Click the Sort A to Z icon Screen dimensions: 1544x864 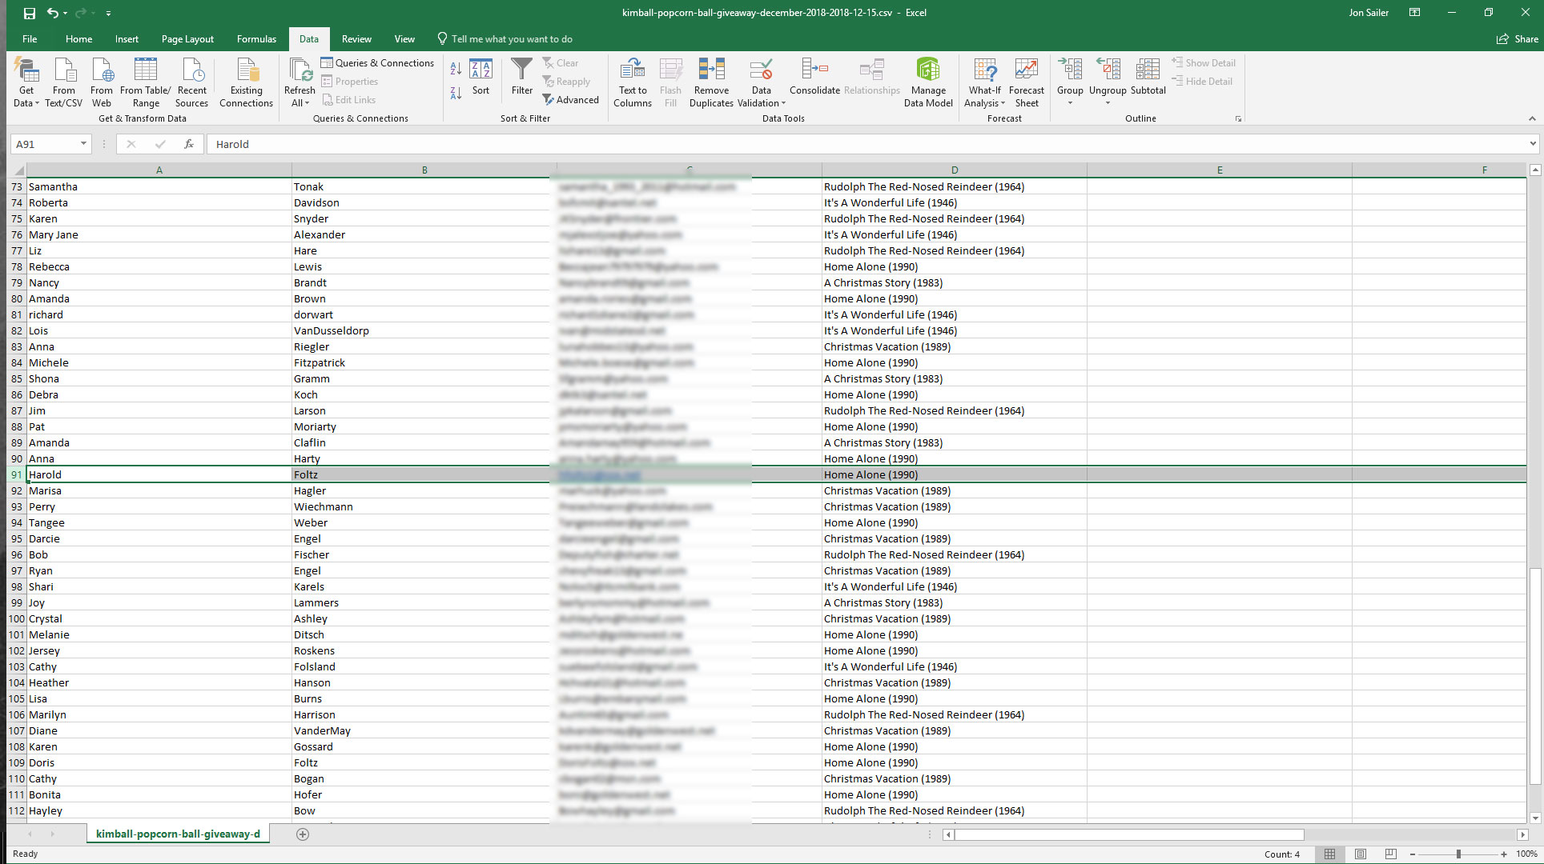pyautogui.click(x=456, y=70)
